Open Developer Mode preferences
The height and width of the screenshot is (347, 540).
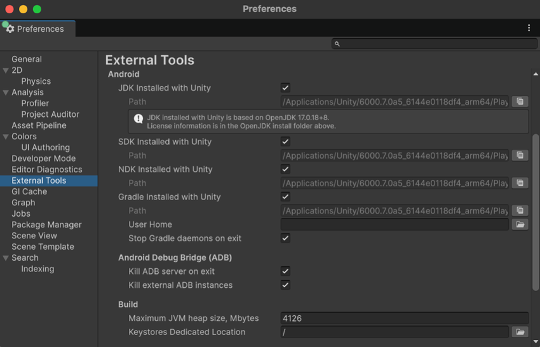[x=43, y=158]
